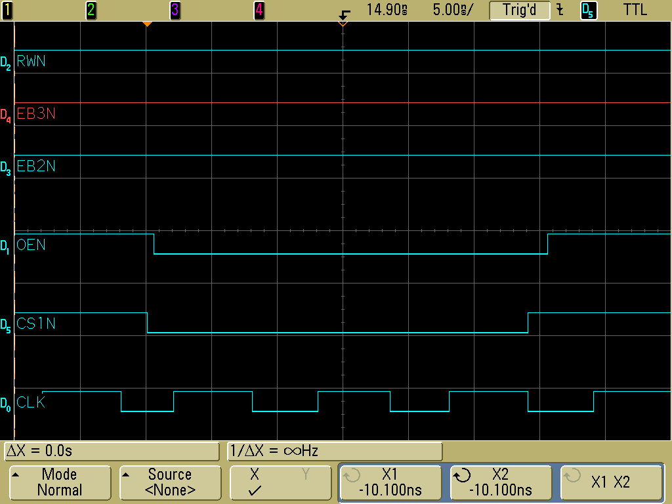Click the Trig'd status button
This screenshot has height=504, width=672.
[519, 10]
